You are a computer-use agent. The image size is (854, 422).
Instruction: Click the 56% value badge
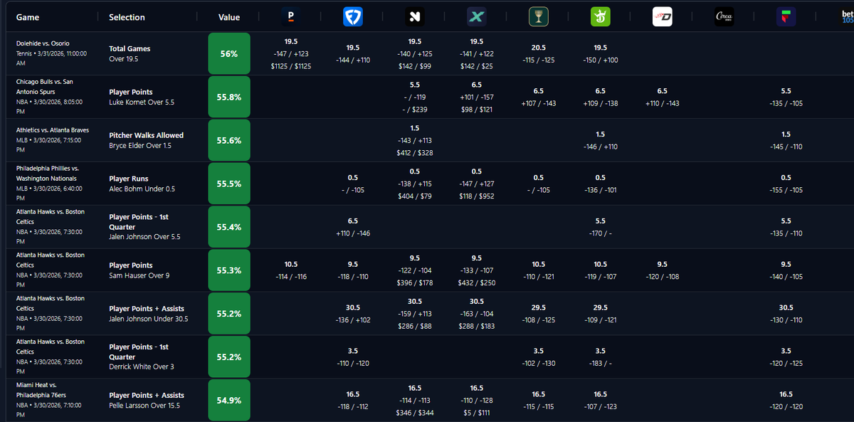pyautogui.click(x=229, y=53)
